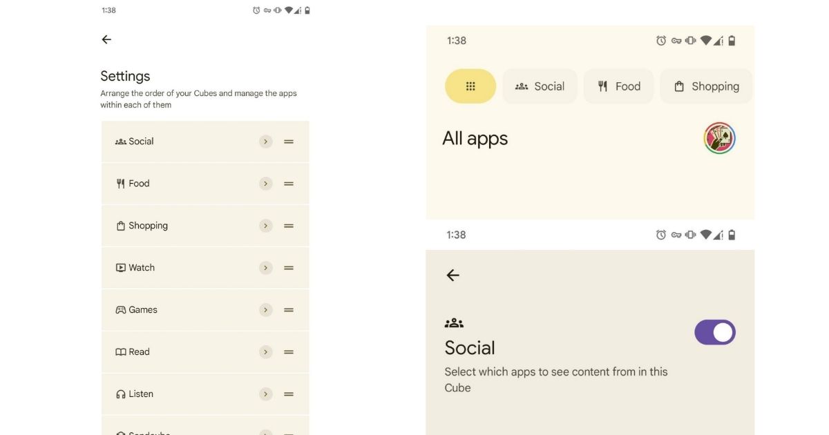Open the Shopping row chevron
Image resolution: width=829 pixels, height=435 pixels.
(266, 226)
